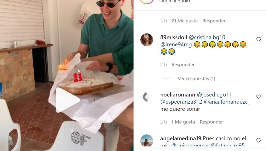The image size is (266, 151).
Task: Open noeliaromann profile avatar
Action: pyautogui.click(x=147, y=97)
